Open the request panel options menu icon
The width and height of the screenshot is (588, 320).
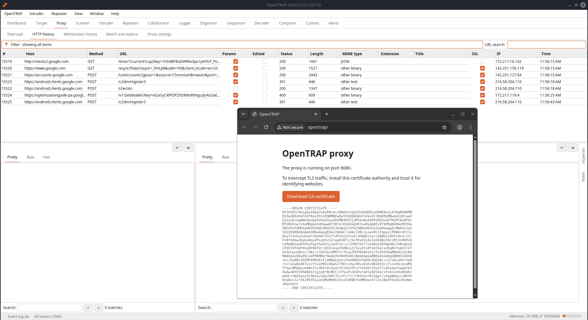point(188,148)
